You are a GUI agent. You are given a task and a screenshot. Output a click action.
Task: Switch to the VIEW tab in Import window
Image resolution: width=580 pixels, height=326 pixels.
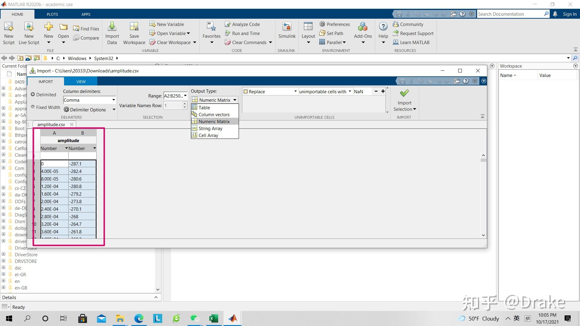tap(81, 81)
